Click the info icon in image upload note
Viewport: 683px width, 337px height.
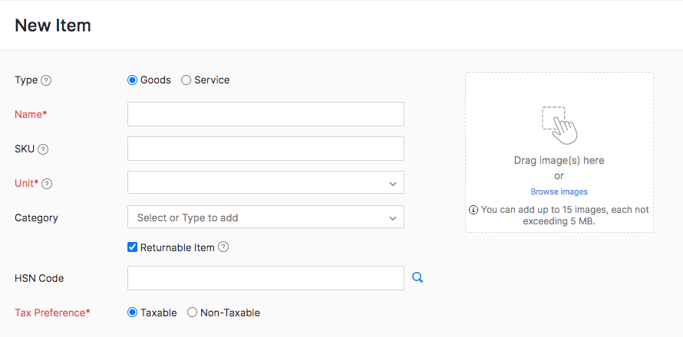[473, 210]
